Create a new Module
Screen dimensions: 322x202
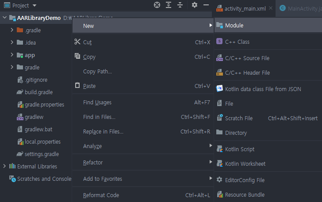click(x=268, y=25)
